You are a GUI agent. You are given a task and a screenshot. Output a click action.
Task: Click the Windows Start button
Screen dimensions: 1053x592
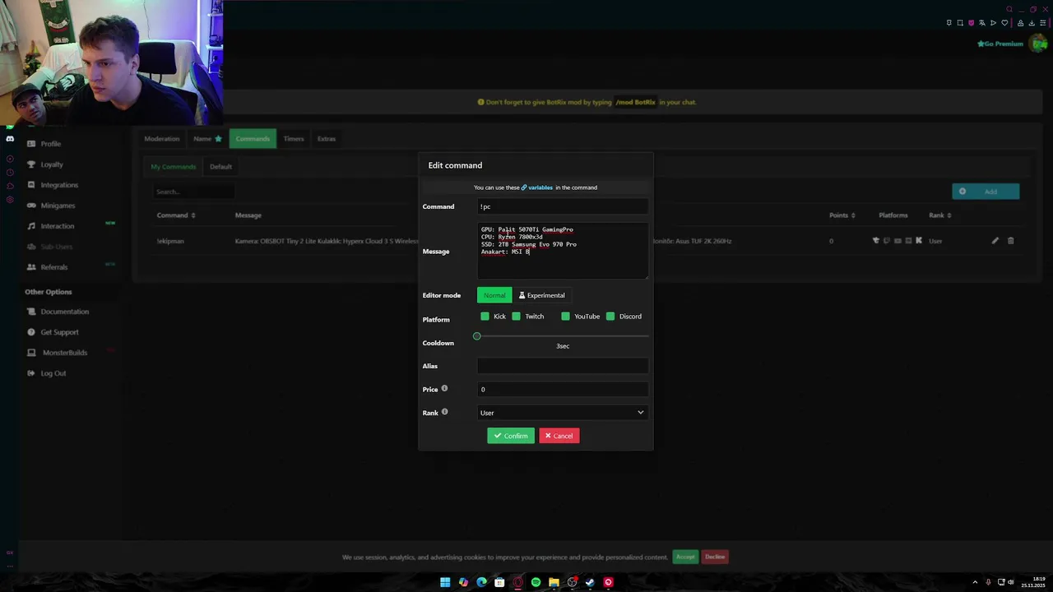(x=445, y=582)
